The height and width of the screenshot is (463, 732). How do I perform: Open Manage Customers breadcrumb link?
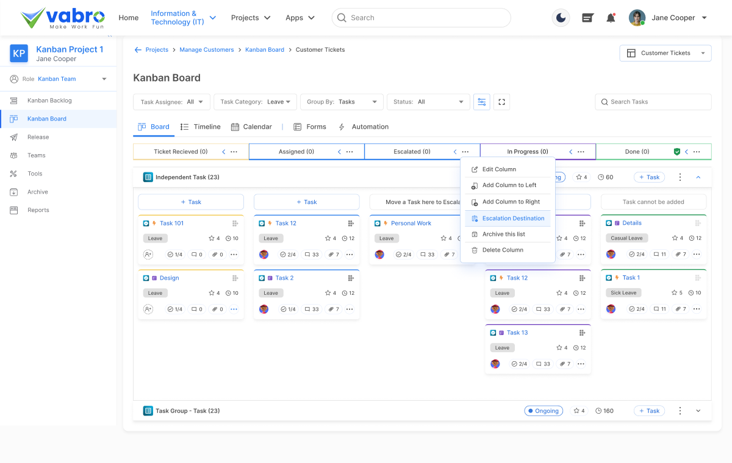click(206, 50)
